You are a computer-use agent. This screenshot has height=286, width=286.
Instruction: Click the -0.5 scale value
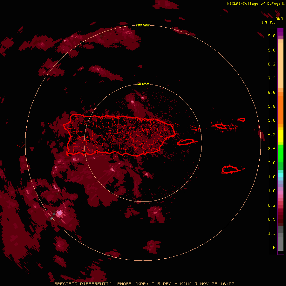[x=270, y=219]
